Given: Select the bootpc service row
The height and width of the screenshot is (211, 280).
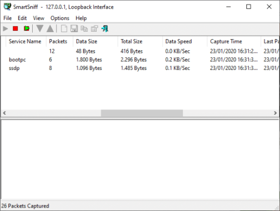Looking at the screenshot, I should [x=140, y=59].
